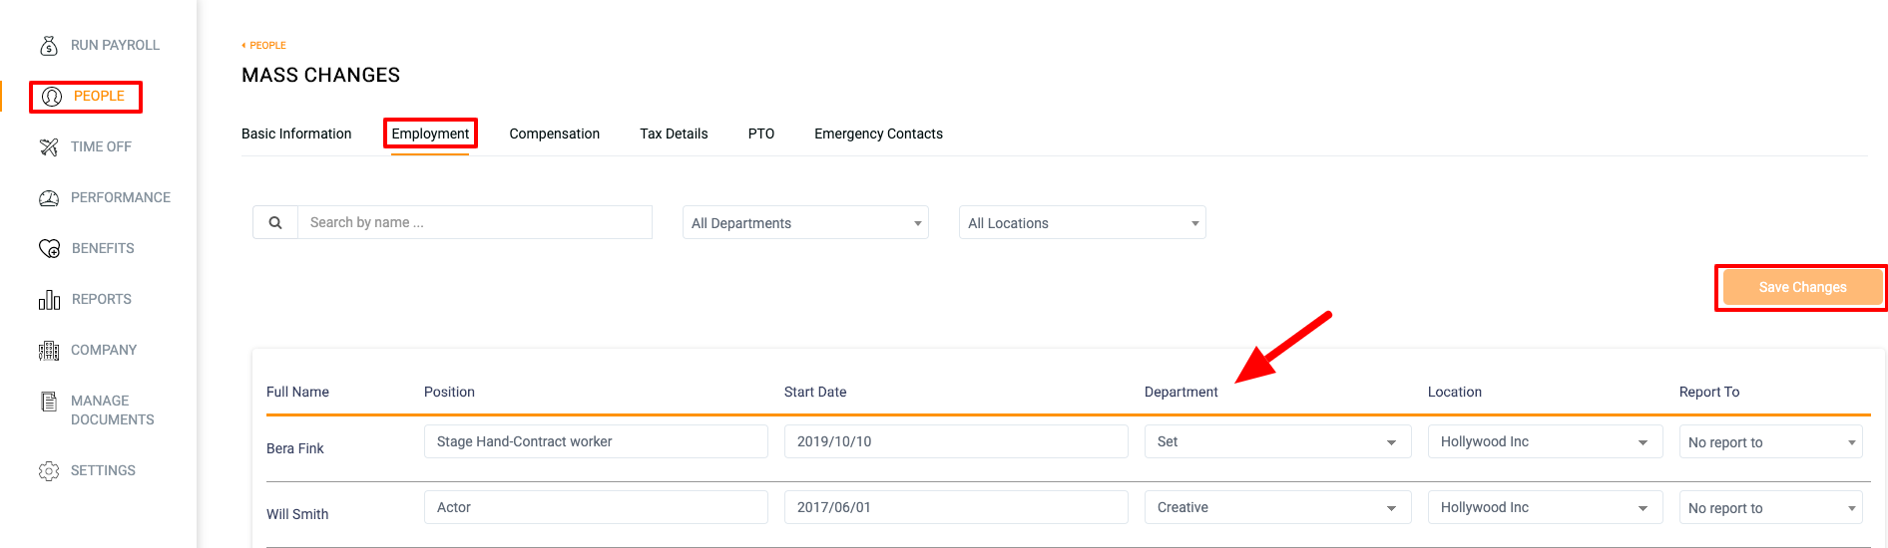The height and width of the screenshot is (548, 1888).
Task: Click the People person icon in sidebar
Action: [52, 97]
